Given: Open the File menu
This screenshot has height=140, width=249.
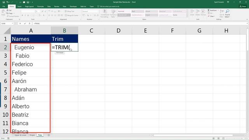Looking at the screenshot, I should pyautogui.click(x=4, y=7).
